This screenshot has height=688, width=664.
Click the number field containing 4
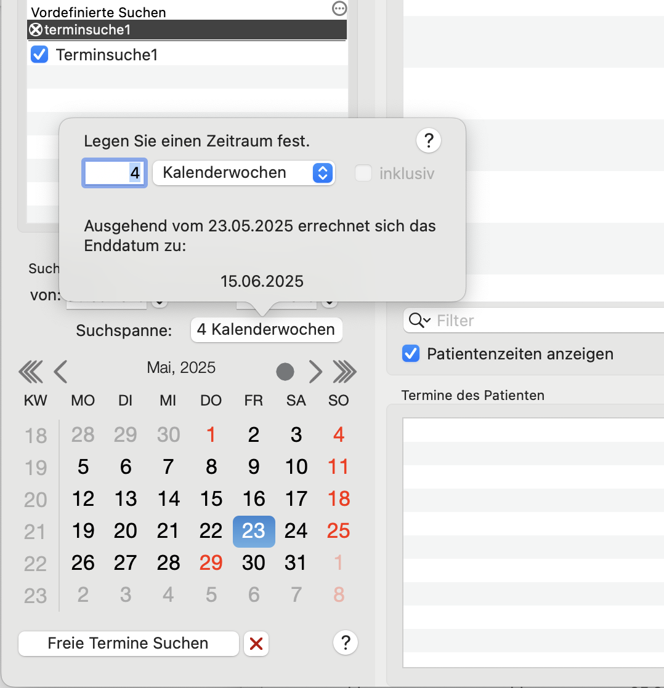click(115, 173)
